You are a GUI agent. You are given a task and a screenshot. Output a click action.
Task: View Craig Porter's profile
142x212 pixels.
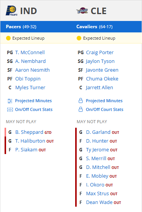(100, 53)
